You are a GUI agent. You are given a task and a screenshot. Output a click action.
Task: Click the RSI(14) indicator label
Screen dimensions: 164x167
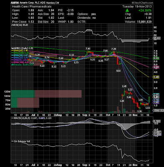(x=16, y=25)
